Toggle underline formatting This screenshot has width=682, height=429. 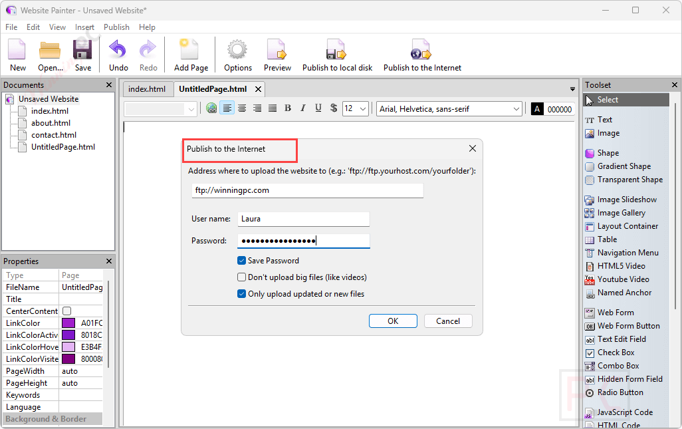[x=318, y=108]
